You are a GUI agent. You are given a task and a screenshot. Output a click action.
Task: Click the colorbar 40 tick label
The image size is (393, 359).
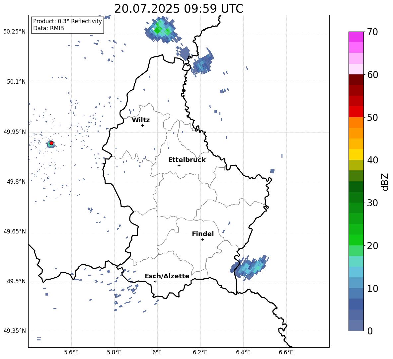[x=372, y=160]
